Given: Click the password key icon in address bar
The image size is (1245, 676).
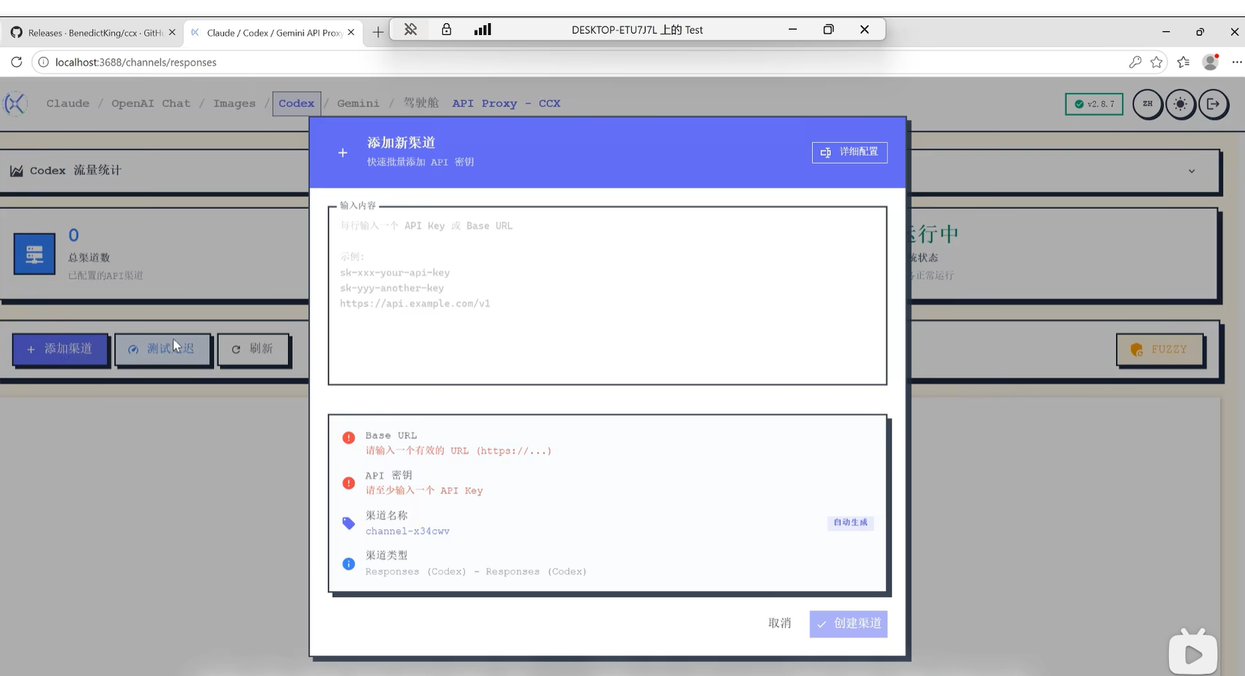Looking at the screenshot, I should (x=1135, y=62).
